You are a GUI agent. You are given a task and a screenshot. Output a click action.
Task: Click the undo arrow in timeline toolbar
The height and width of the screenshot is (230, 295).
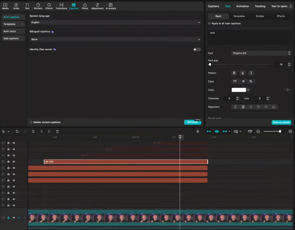point(17,131)
